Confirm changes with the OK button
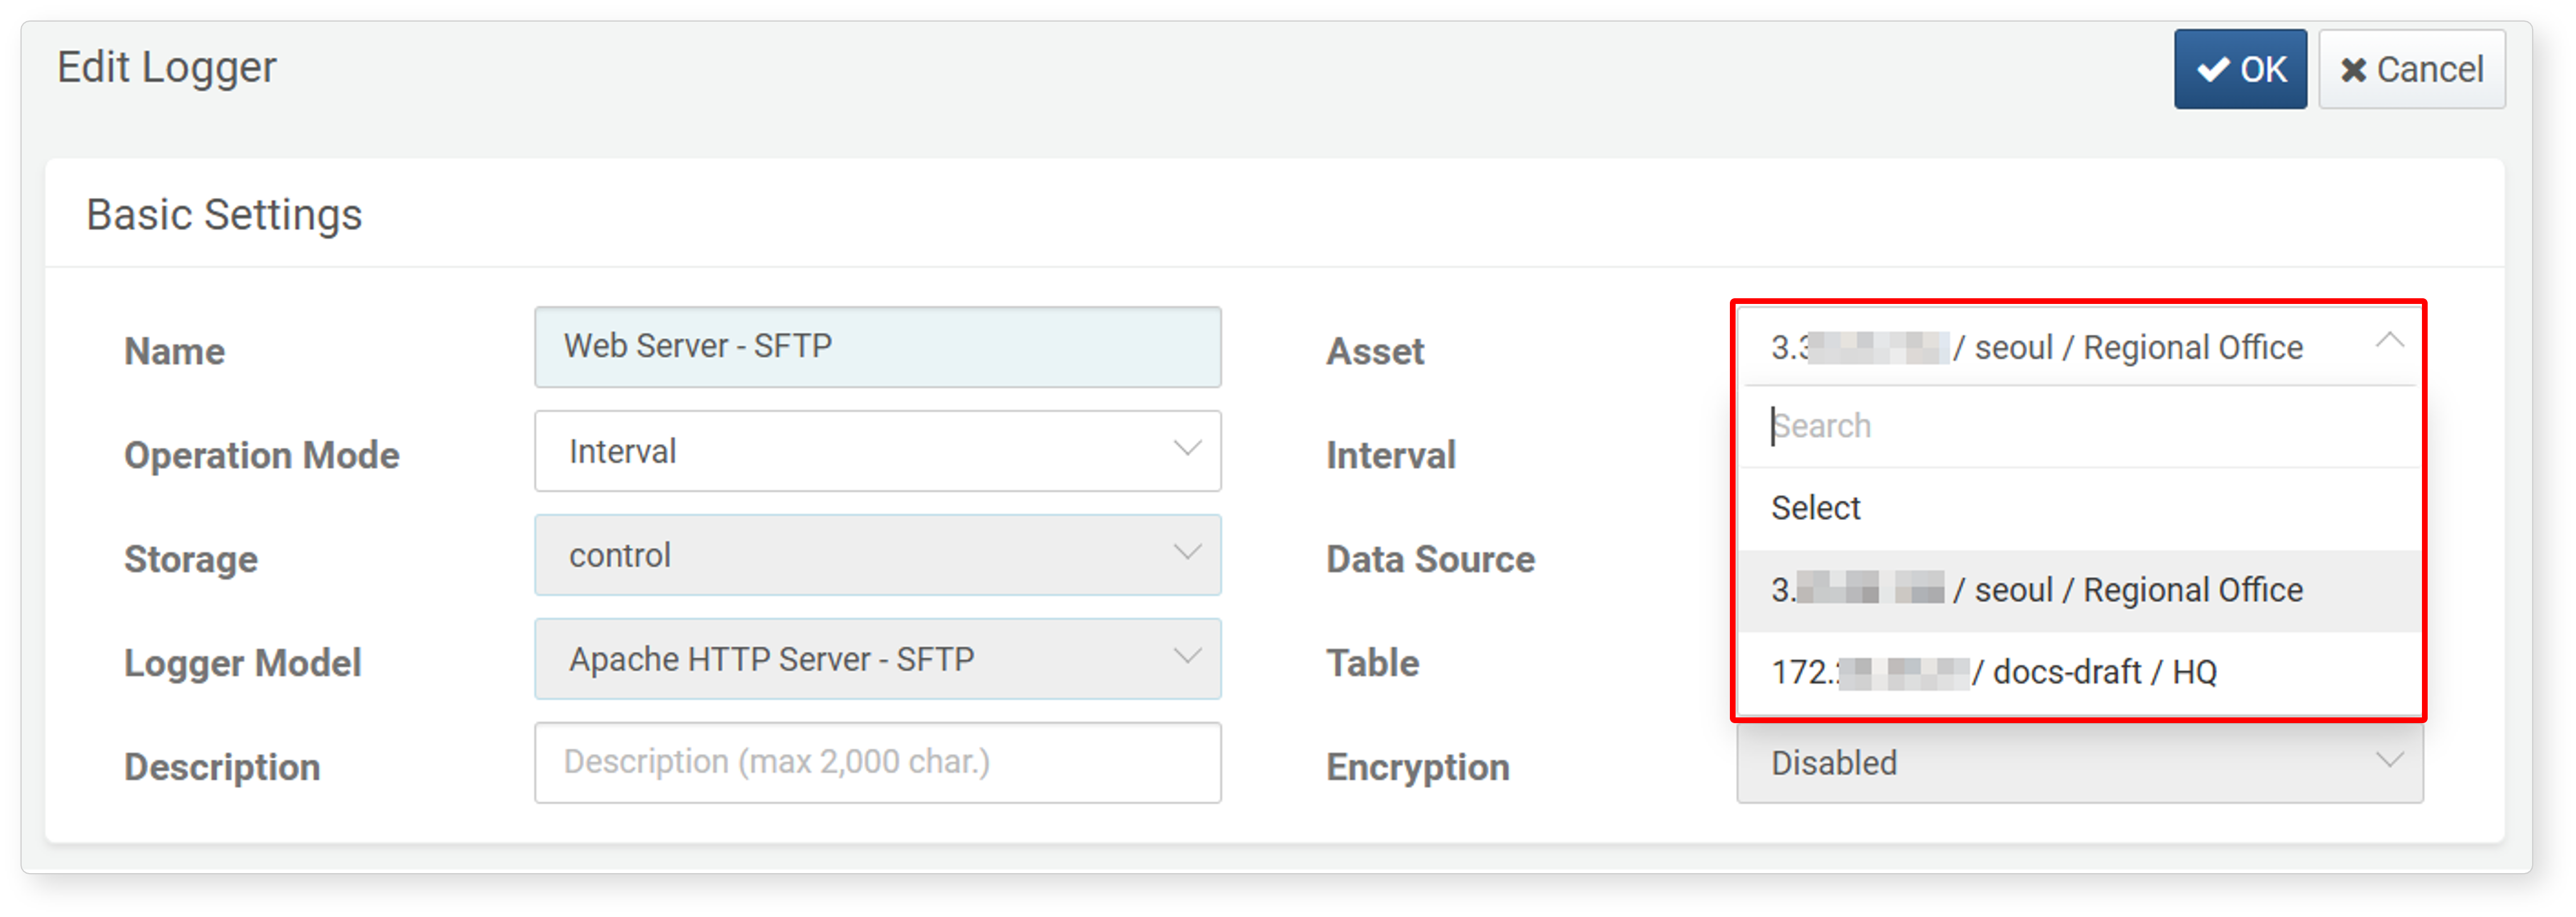 pyautogui.click(x=2240, y=69)
